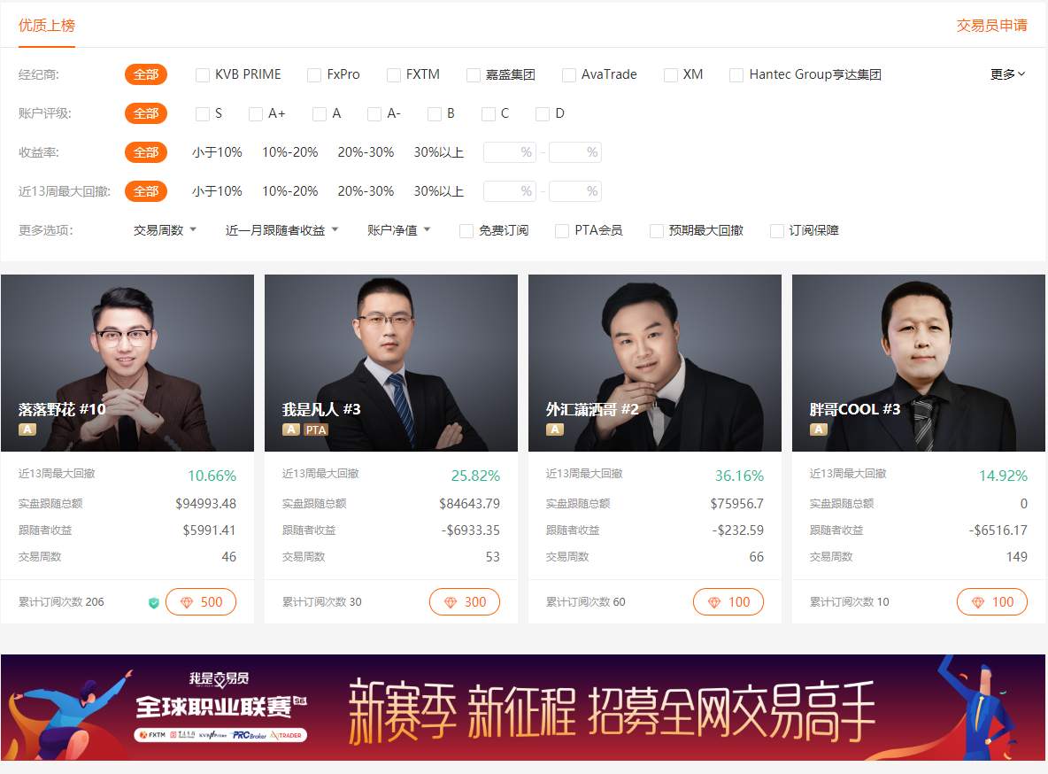The width and height of the screenshot is (1048, 774).
Task: Click the A rating badge on 胖哥COOL card
Action: pyautogui.click(x=819, y=430)
